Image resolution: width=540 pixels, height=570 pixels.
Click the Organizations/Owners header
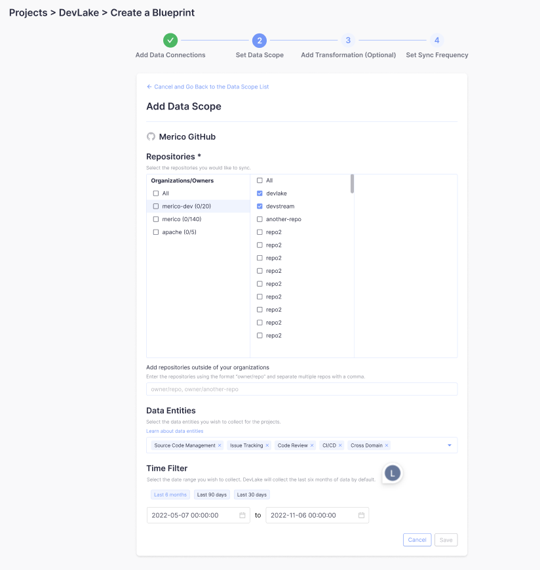(x=182, y=180)
